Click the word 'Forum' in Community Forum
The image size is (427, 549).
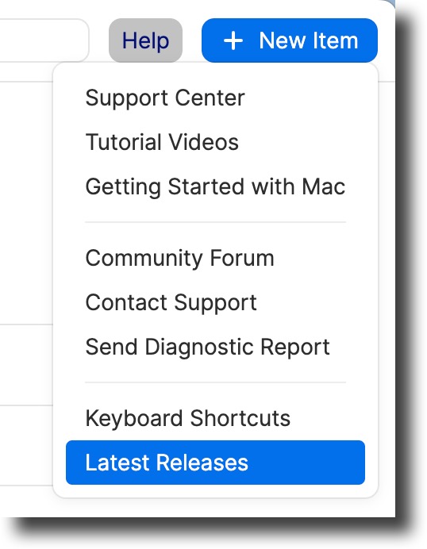coord(242,258)
